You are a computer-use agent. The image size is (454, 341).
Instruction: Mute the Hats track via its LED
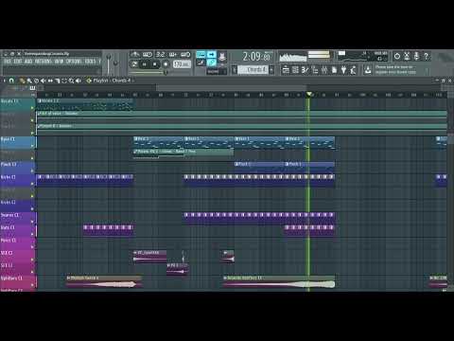point(32,234)
